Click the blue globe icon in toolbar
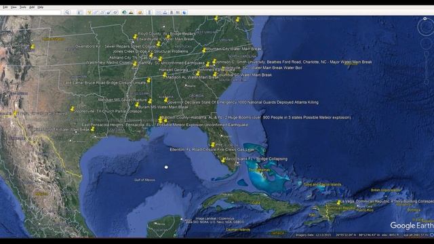434x244 pixels. click(184, 12)
